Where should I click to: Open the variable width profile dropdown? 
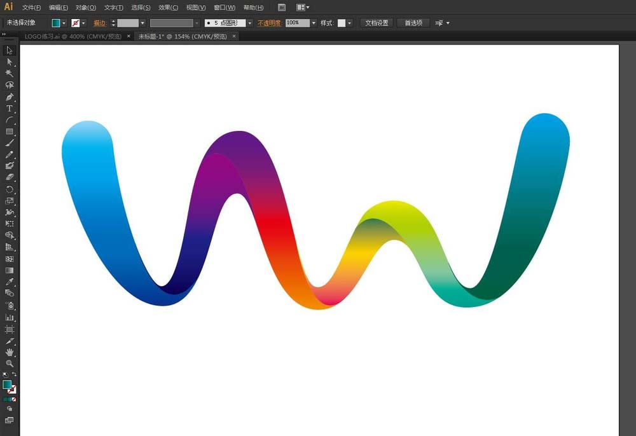(x=197, y=23)
